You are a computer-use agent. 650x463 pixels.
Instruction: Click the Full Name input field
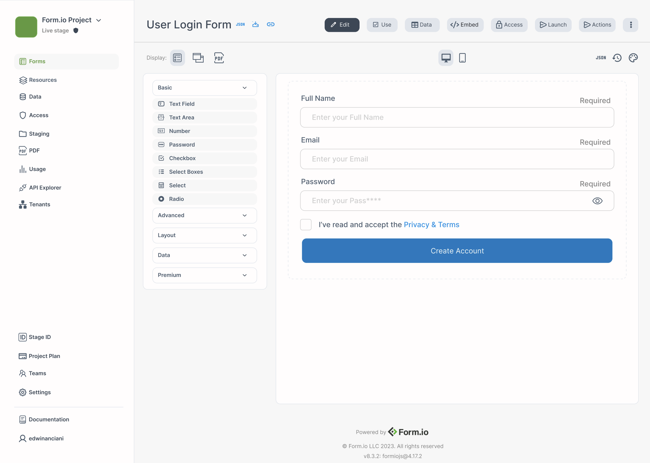coord(457,117)
